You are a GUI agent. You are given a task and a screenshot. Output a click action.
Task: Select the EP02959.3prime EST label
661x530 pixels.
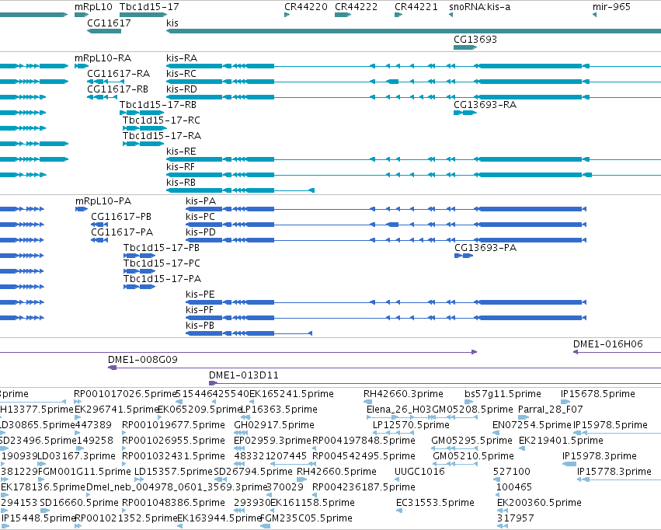click(273, 440)
